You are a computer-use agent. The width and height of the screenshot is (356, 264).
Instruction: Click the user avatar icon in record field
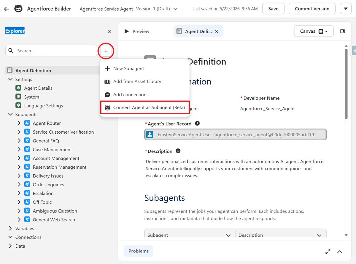[x=150, y=135]
